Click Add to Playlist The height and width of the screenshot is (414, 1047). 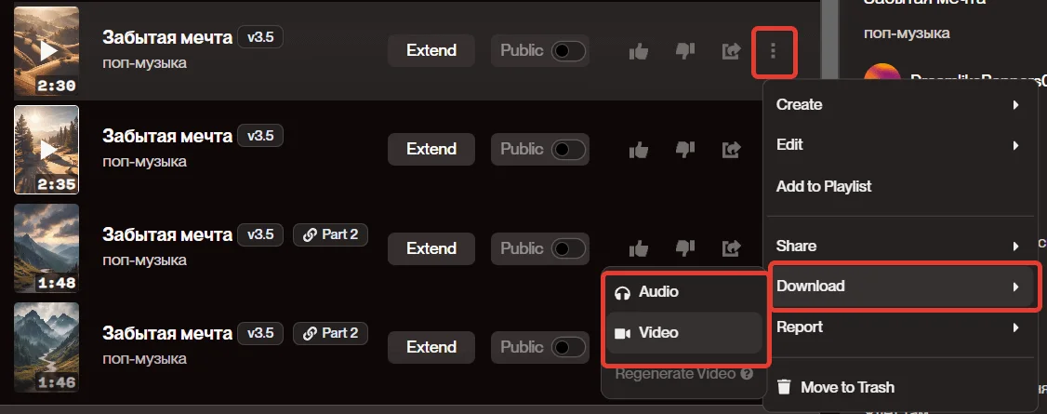[823, 186]
